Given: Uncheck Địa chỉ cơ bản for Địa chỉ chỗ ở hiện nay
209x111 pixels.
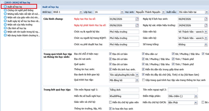Looking at the screenshot, I should pyautogui.click(x=110, y=54).
